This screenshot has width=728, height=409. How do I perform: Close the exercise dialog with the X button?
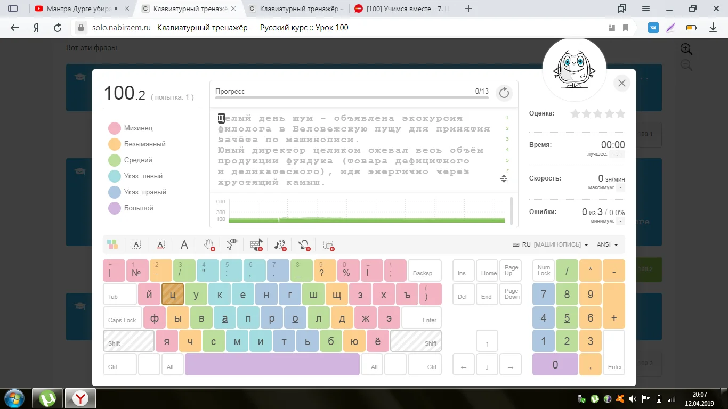(x=621, y=83)
